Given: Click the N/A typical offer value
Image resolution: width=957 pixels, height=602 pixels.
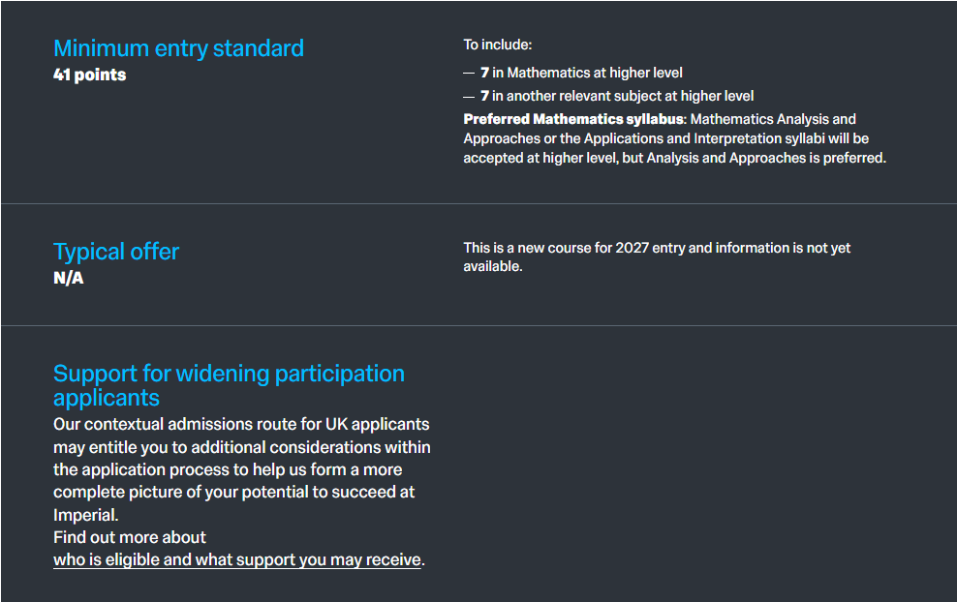Looking at the screenshot, I should [69, 279].
